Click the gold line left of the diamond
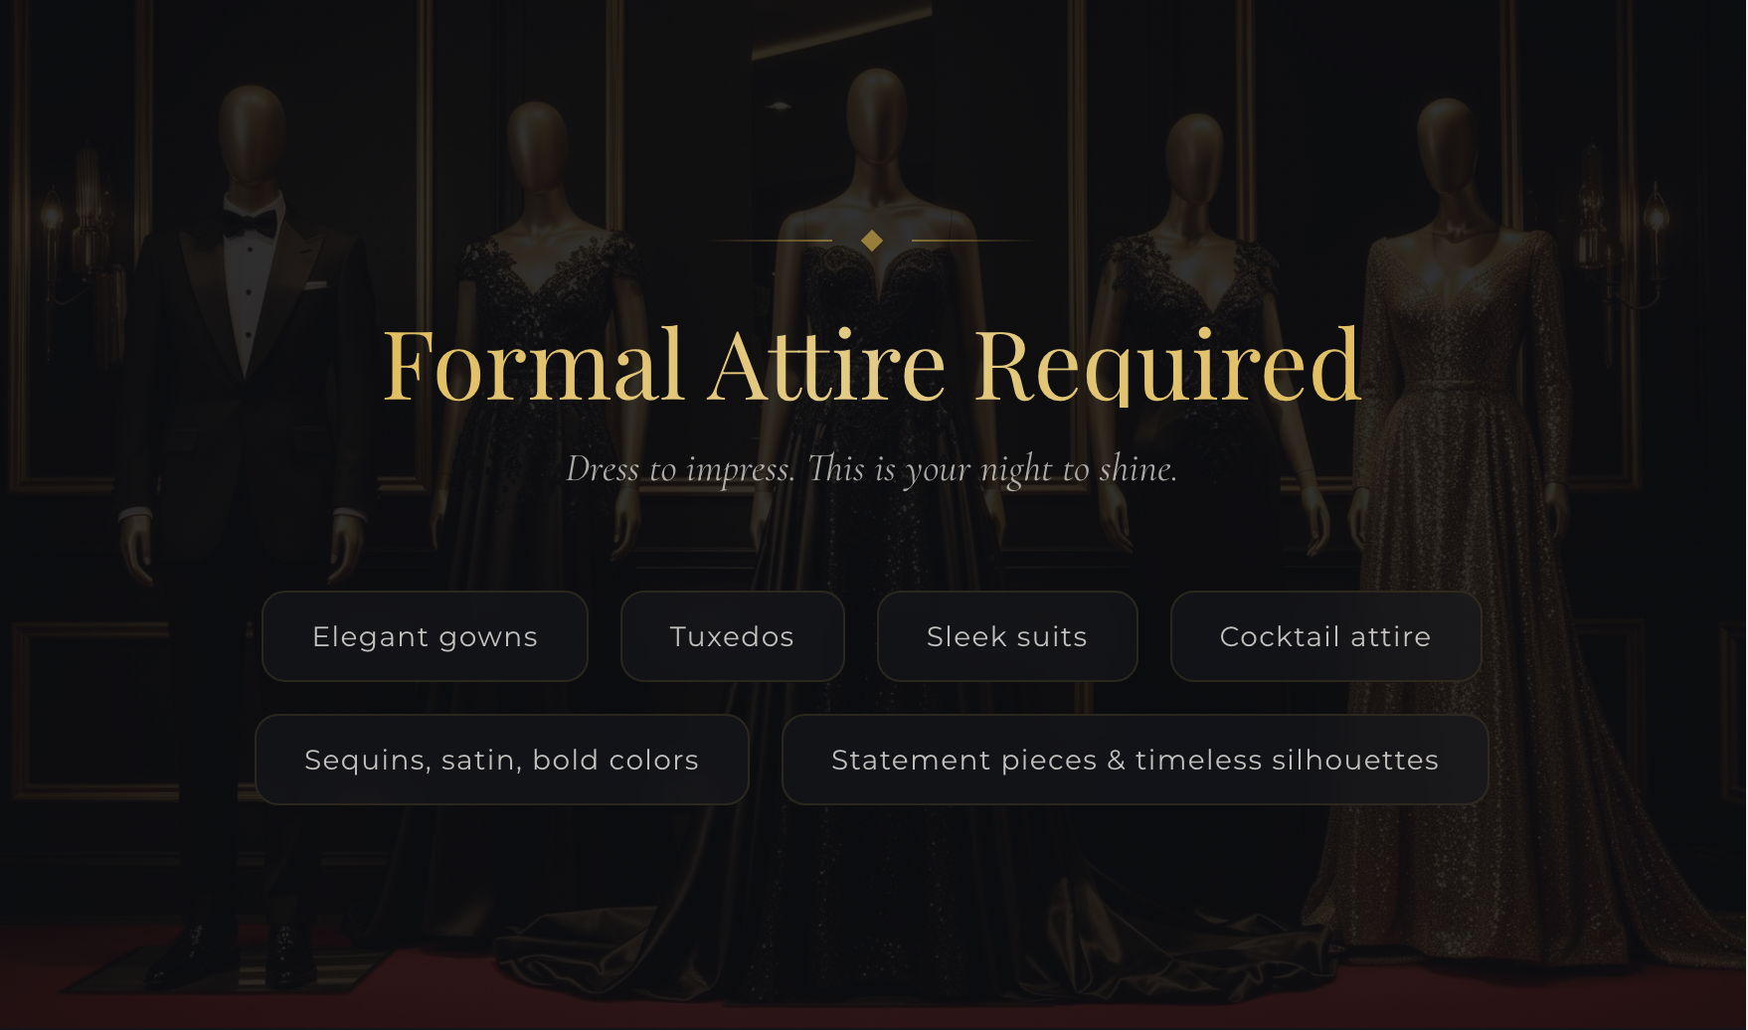 click(772, 241)
